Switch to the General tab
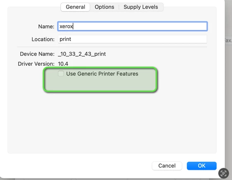The height and width of the screenshot is (180, 232). (75, 7)
